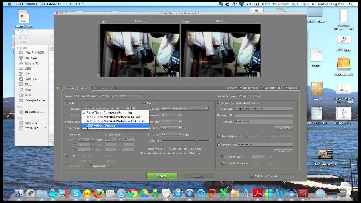This screenshot has height=203, width=361.
Task: Adjust the audio Volume slider handle
Action: [x=197, y=140]
